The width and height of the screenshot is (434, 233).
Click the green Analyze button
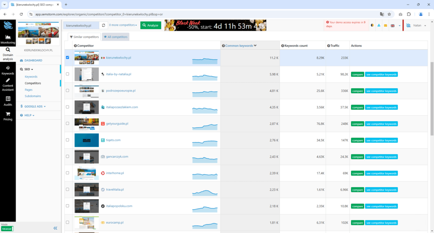pyautogui.click(x=150, y=25)
